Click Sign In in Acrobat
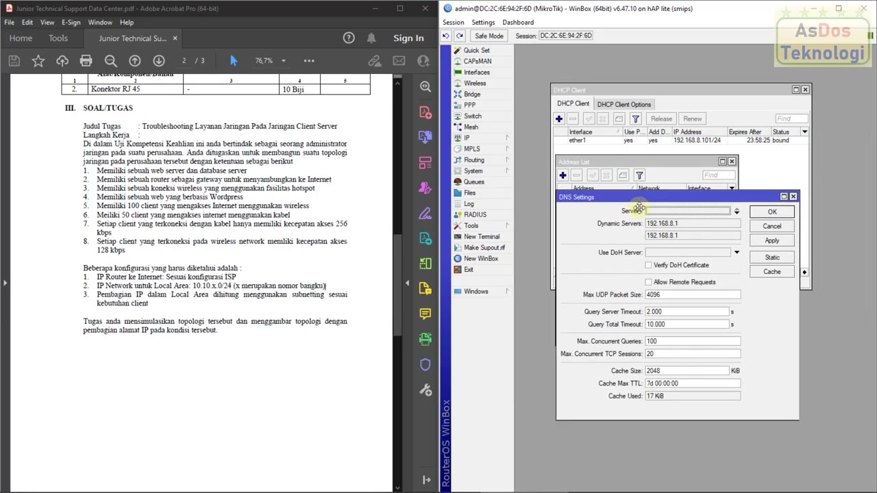This screenshot has height=493, width=877. click(x=408, y=38)
